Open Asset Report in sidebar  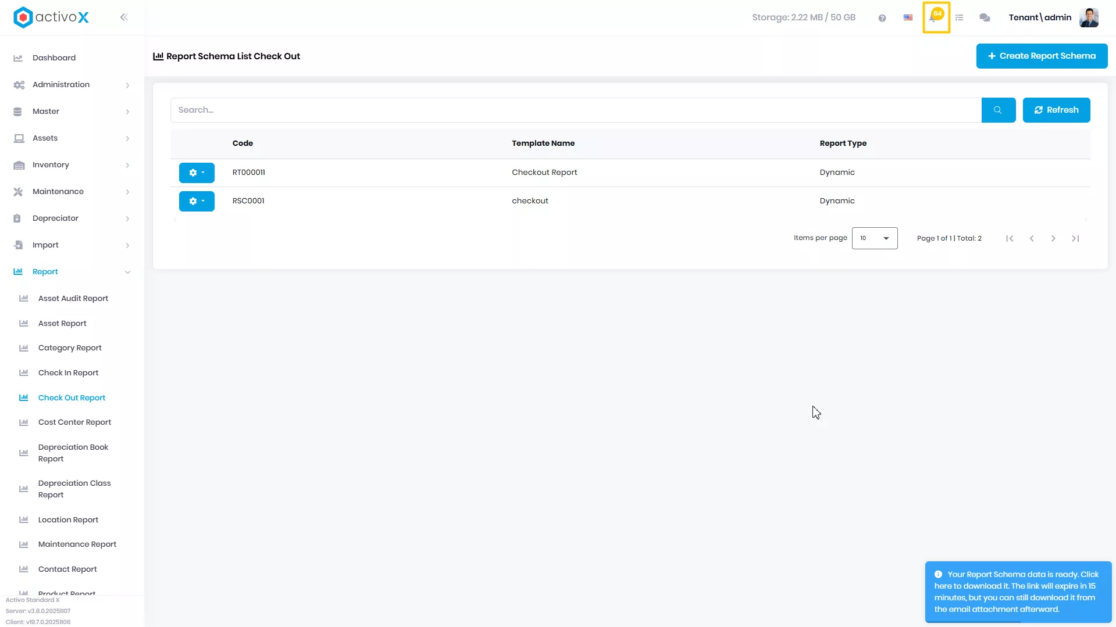pos(62,324)
